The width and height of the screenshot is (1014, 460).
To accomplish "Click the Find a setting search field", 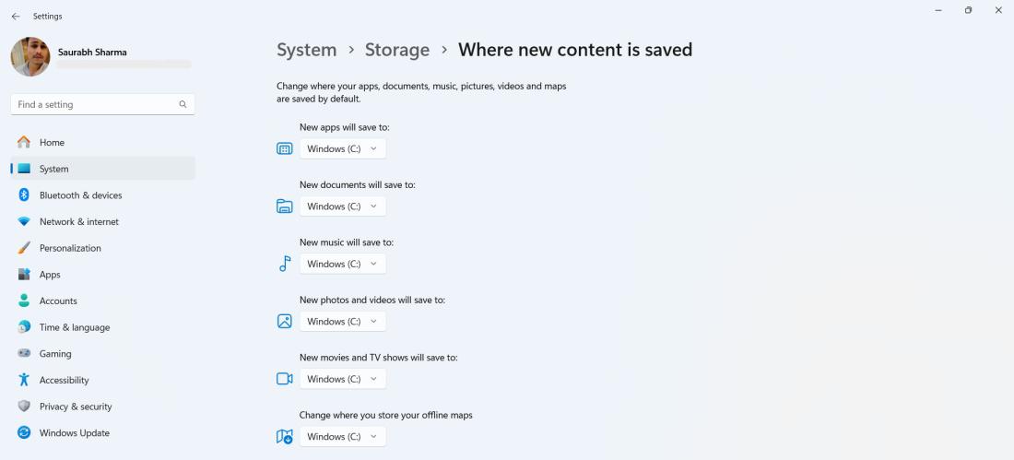I will 103,104.
